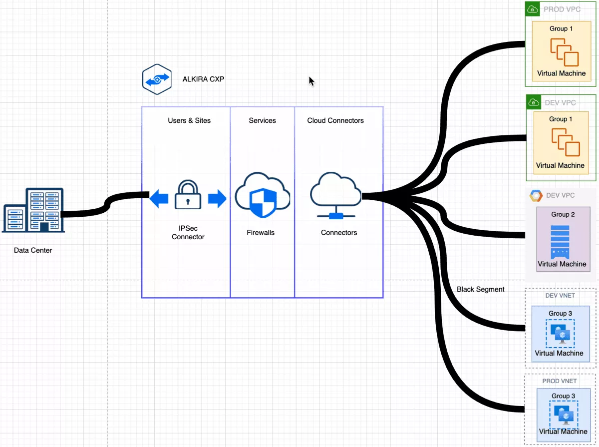
Task: Select the Firewalls shield cloud icon
Action: (x=262, y=195)
